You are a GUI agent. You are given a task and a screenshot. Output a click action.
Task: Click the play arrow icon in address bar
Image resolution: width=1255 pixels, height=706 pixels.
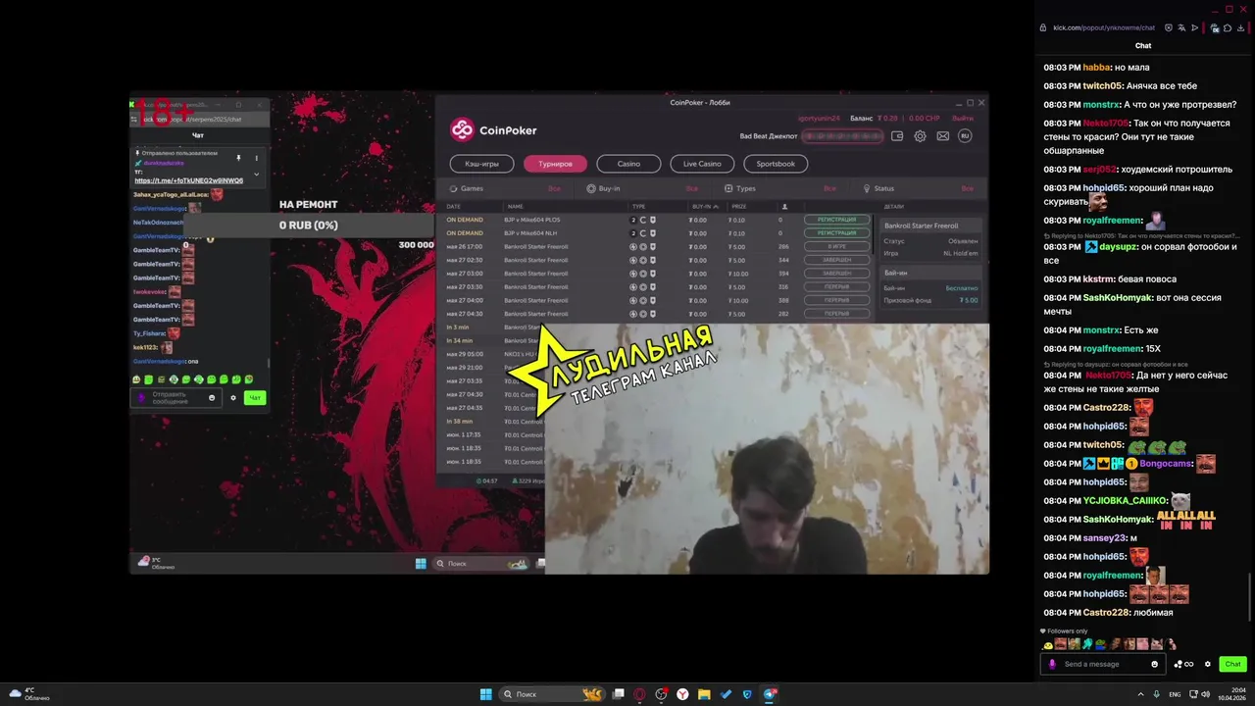click(x=1193, y=27)
